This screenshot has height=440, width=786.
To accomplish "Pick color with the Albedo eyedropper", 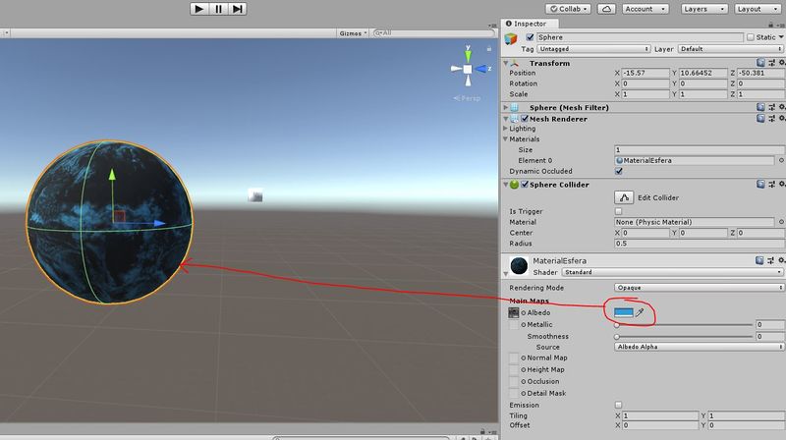I will [x=641, y=312].
